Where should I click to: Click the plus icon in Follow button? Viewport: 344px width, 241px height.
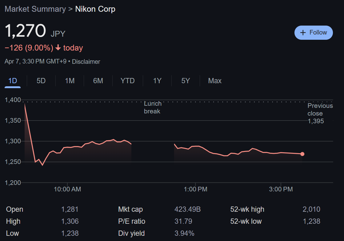(x=303, y=33)
